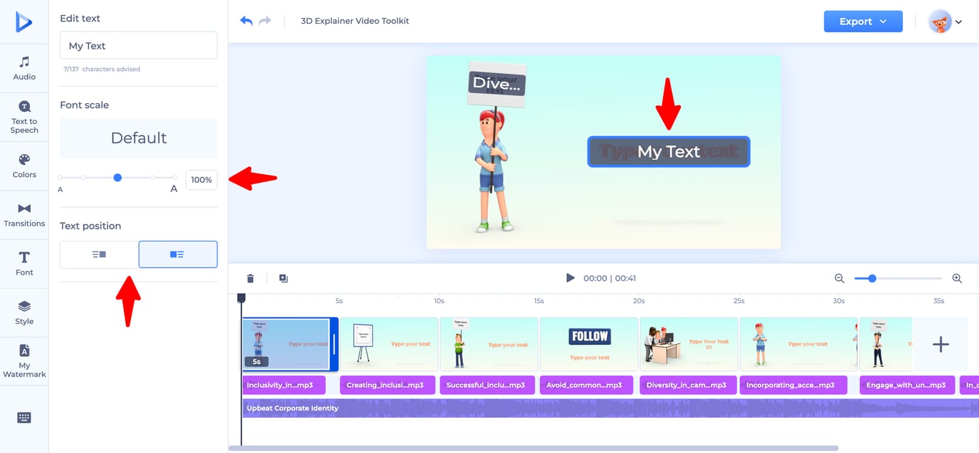Open the Style panel

tap(24, 313)
